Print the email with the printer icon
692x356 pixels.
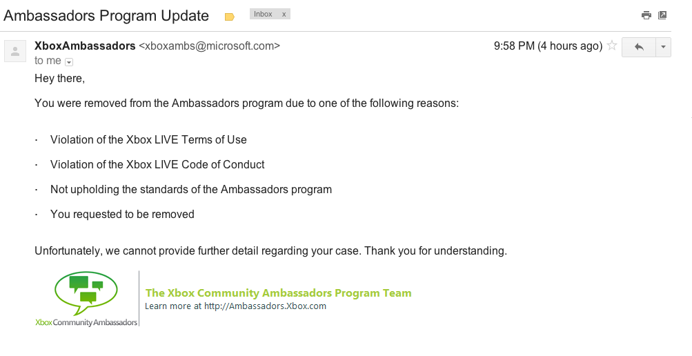646,15
